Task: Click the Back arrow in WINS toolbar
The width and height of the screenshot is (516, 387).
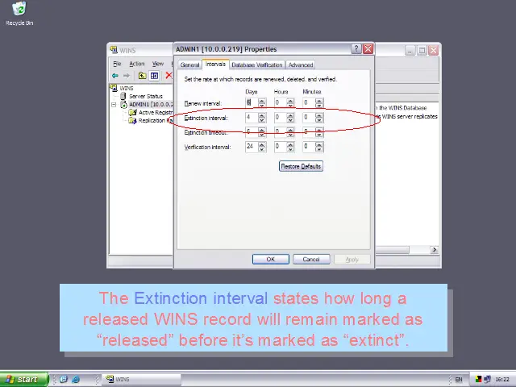Action: 114,76
